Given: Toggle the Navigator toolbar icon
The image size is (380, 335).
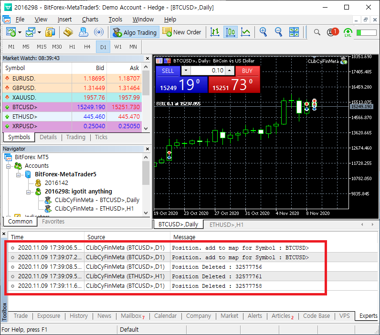Looking at the screenshot, I should click(84, 32).
